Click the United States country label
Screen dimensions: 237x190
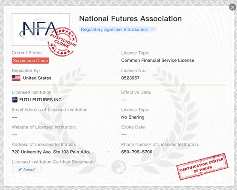point(37,78)
